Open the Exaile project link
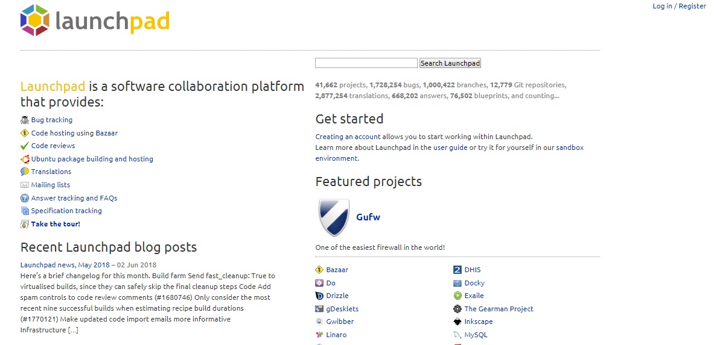714x345 pixels. point(474,296)
